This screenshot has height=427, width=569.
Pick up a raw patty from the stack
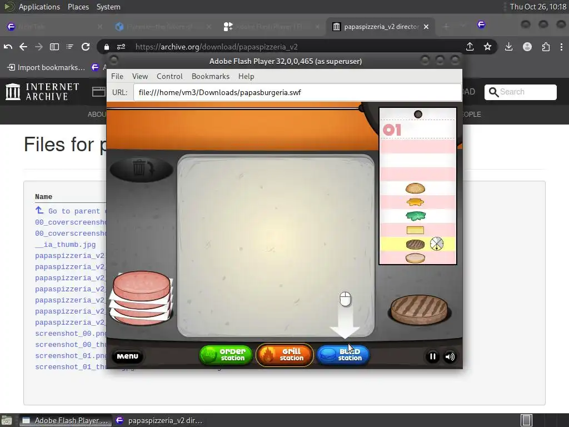coord(142,297)
